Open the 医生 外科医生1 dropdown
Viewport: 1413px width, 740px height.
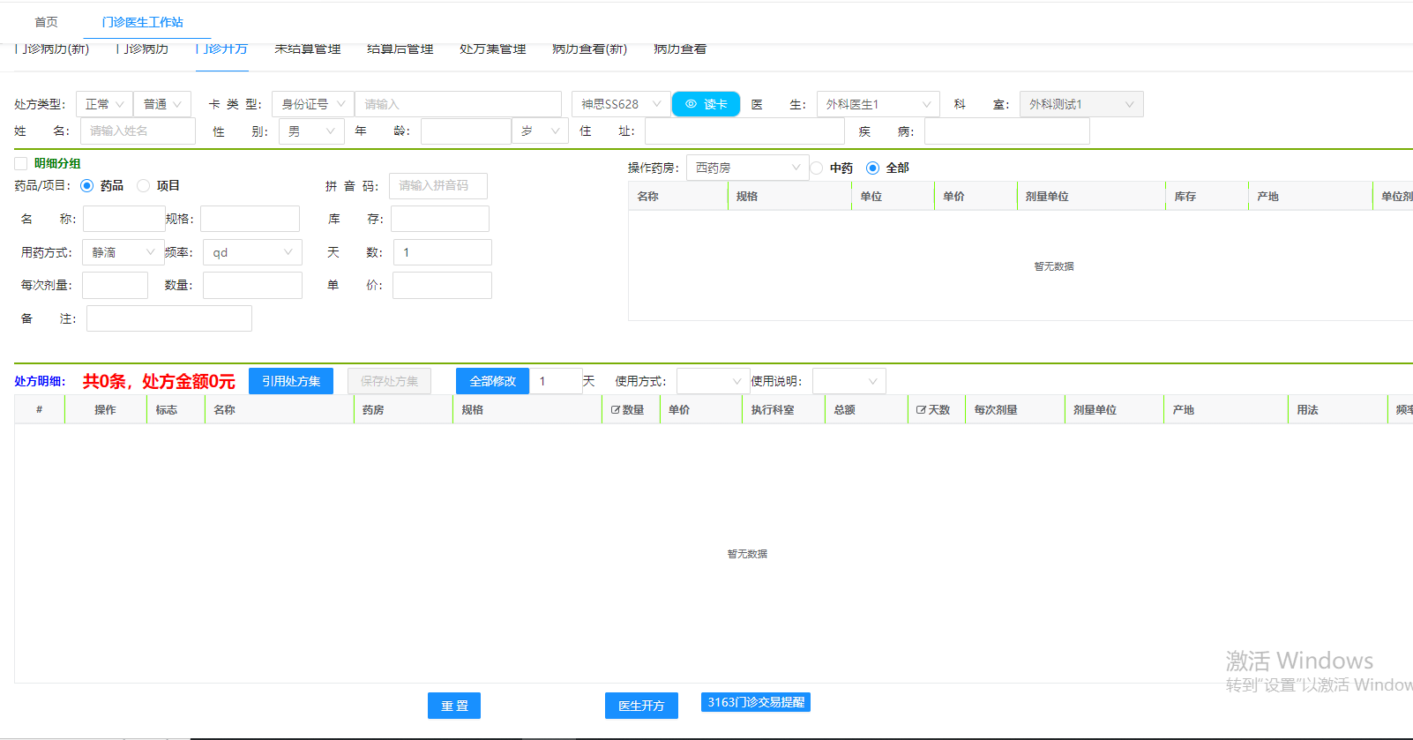pyautogui.click(x=878, y=104)
